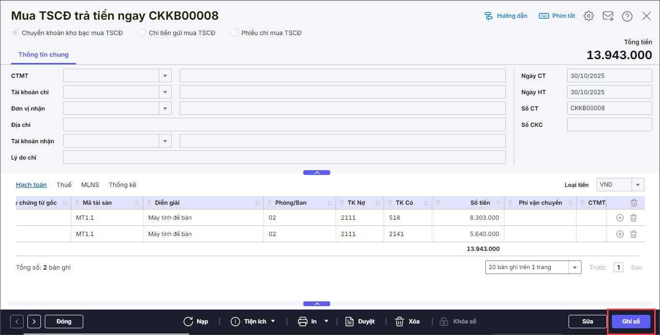Viewport: 660px width, 335px height.
Task: Add row after the 5.640.000 line
Action: [x=620, y=234]
